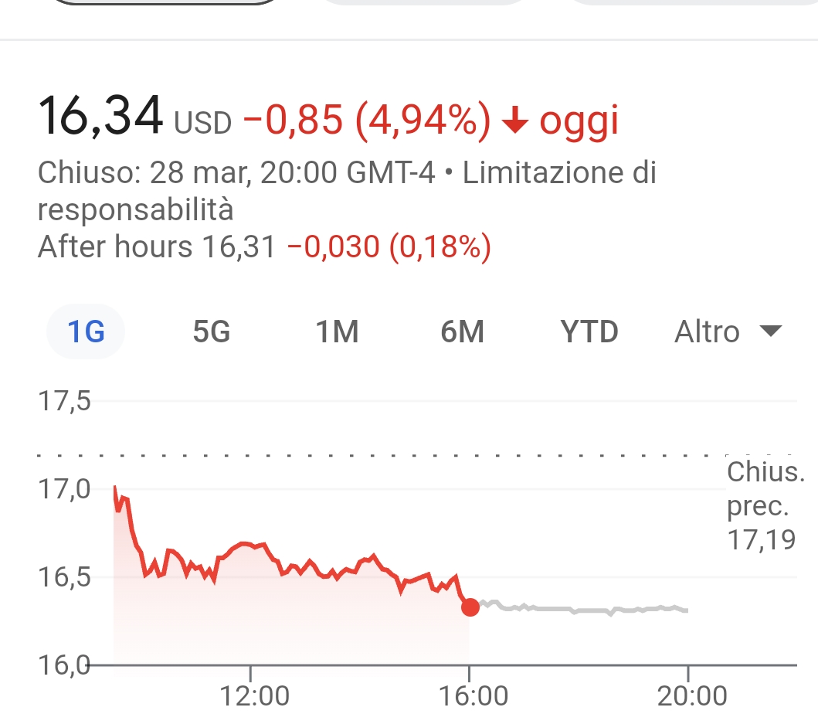Click the triangle arrow beside Altro
This screenshot has width=818, height=714.
coord(770,332)
